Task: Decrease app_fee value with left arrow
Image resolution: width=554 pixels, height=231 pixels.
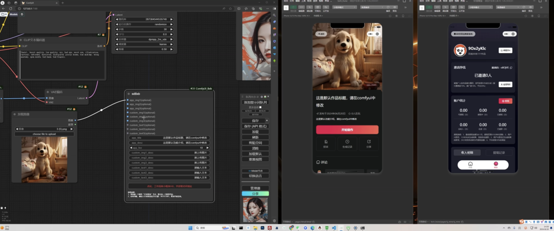Action: pos(131,148)
